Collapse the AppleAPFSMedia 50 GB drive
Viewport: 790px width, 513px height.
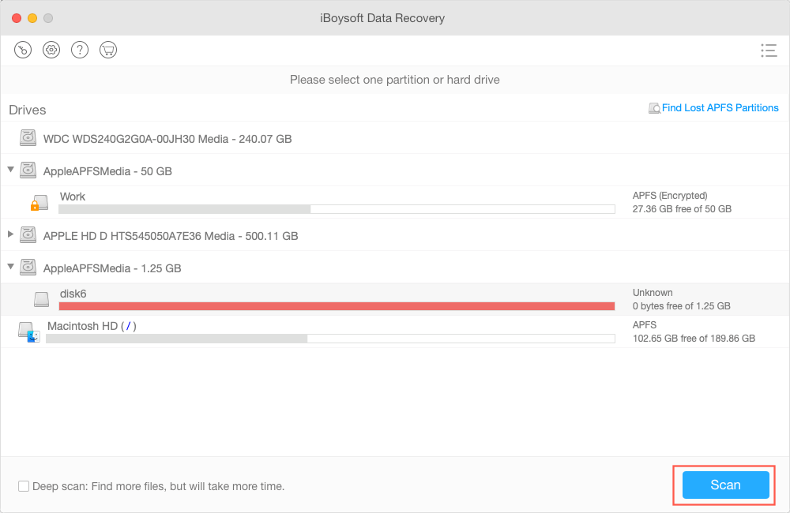point(10,170)
